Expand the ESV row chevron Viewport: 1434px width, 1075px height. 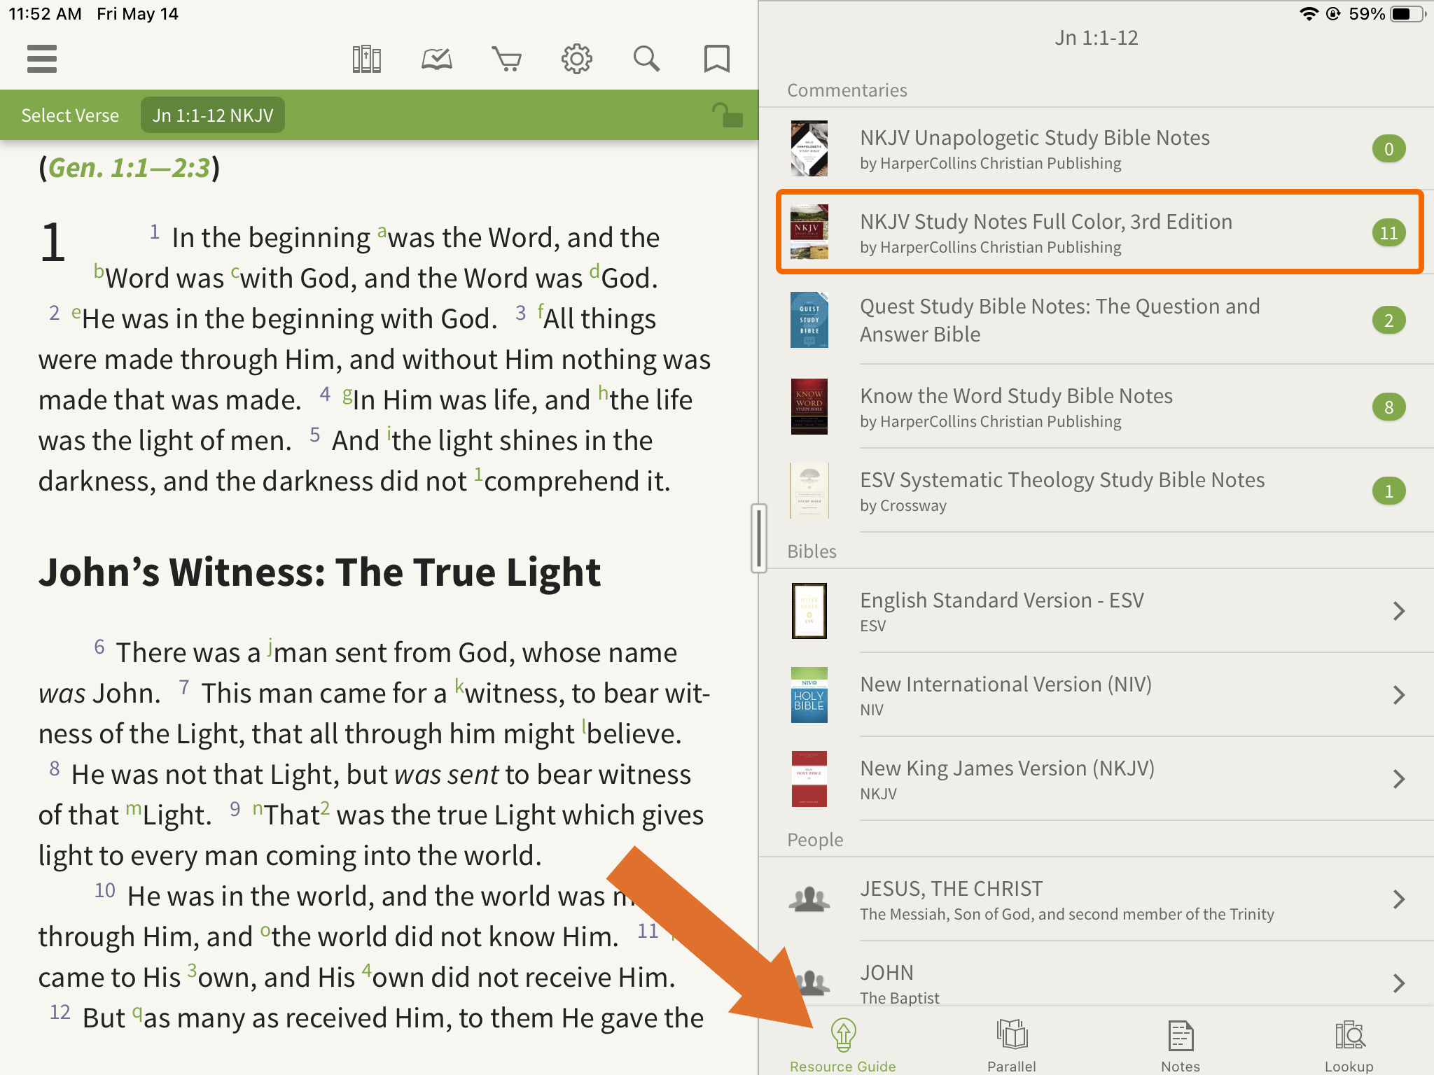[1398, 611]
